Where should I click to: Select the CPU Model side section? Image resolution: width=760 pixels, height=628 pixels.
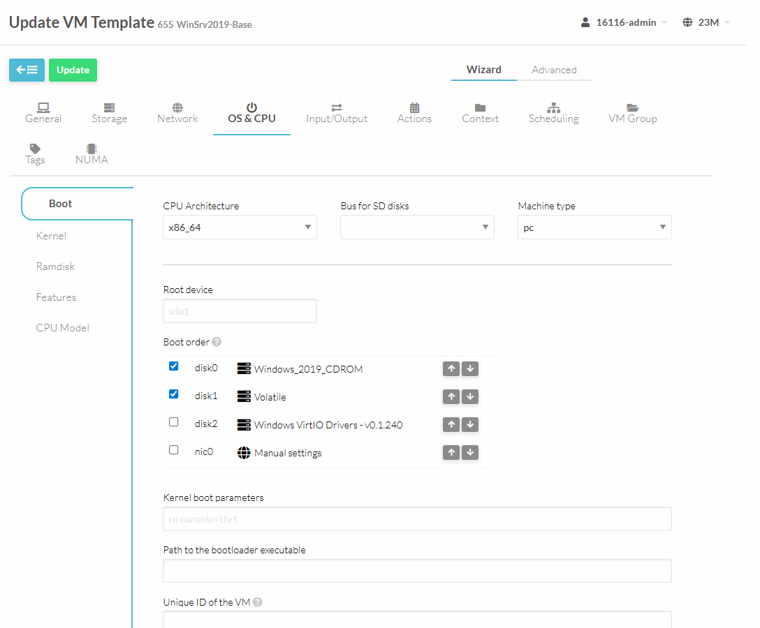63,328
